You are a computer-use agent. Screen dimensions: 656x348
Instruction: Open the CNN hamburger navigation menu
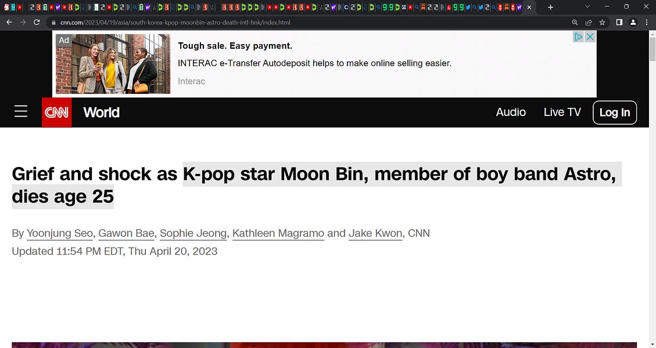[x=20, y=112]
